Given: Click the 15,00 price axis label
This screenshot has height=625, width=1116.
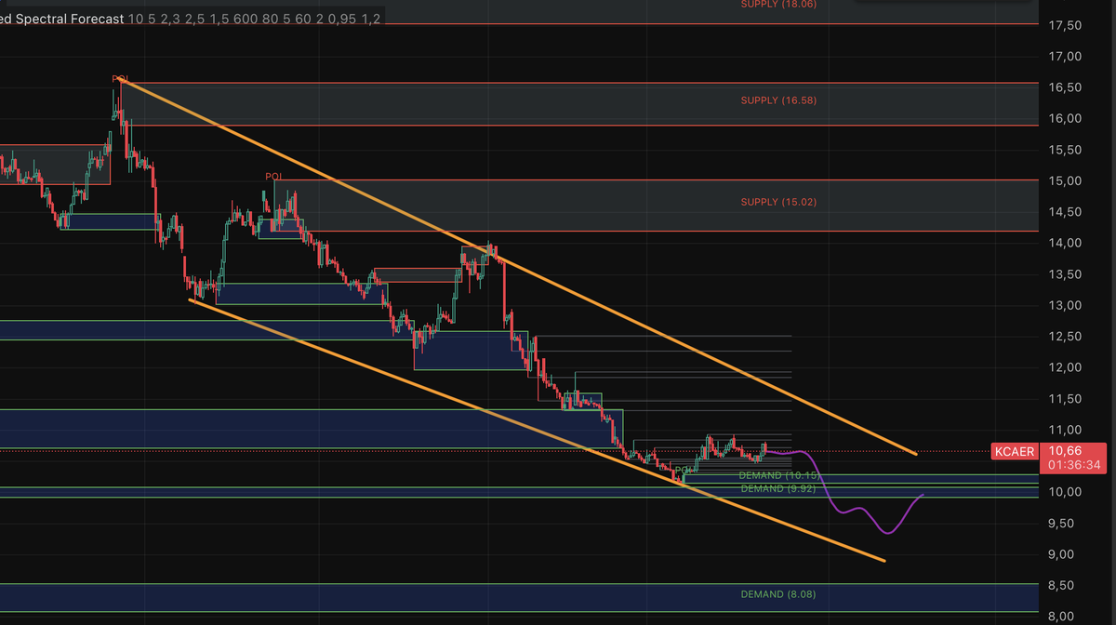Looking at the screenshot, I should pos(1064,180).
